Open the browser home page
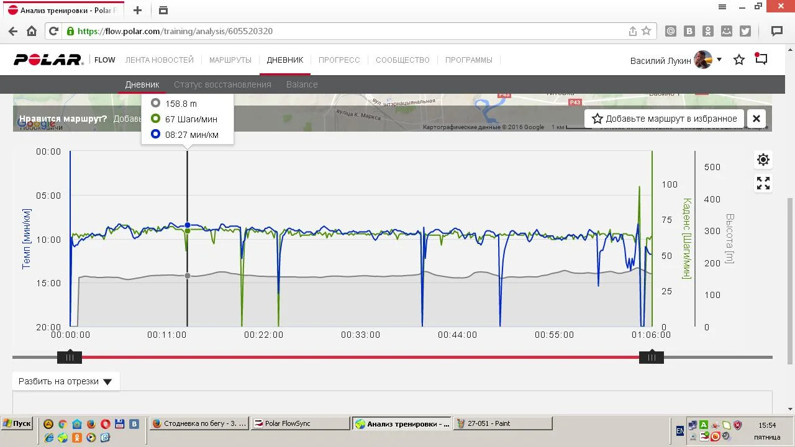The height and width of the screenshot is (447, 795). click(32, 31)
